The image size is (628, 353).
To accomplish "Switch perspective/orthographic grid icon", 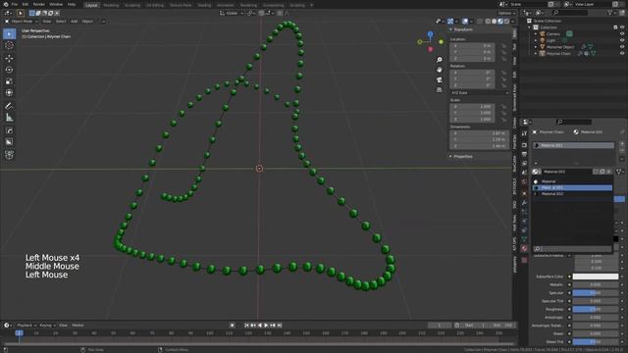I will [x=440, y=89].
